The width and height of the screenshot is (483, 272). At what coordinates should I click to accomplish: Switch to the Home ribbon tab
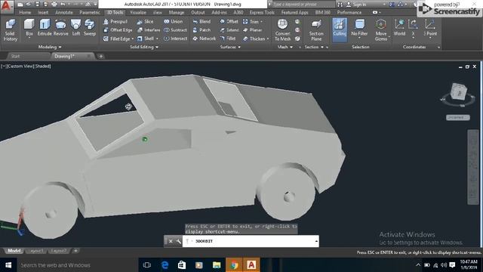point(25,12)
